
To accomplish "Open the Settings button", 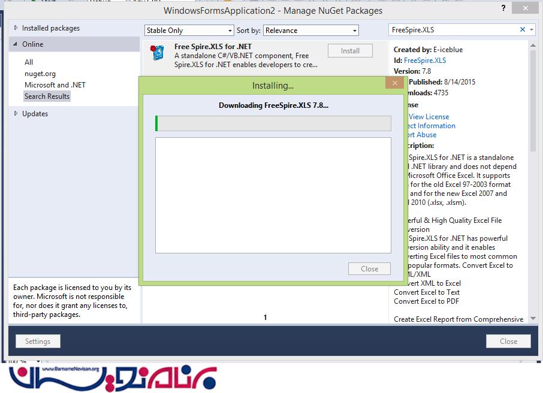I will tap(38, 341).
